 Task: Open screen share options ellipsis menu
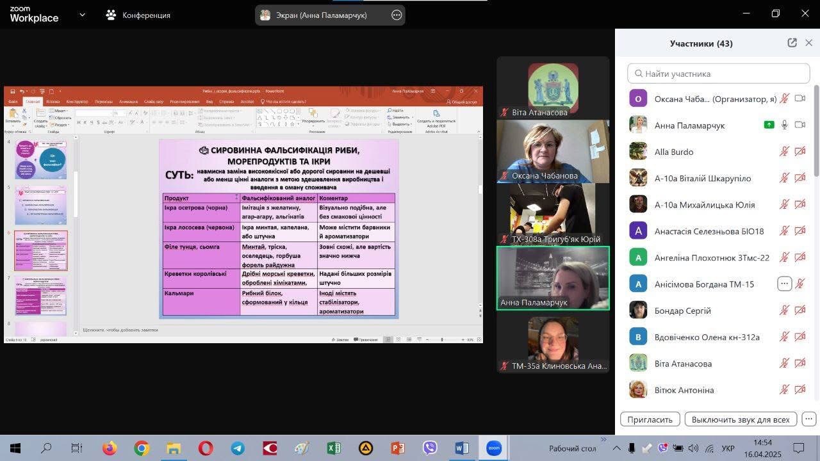click(397, 15)
